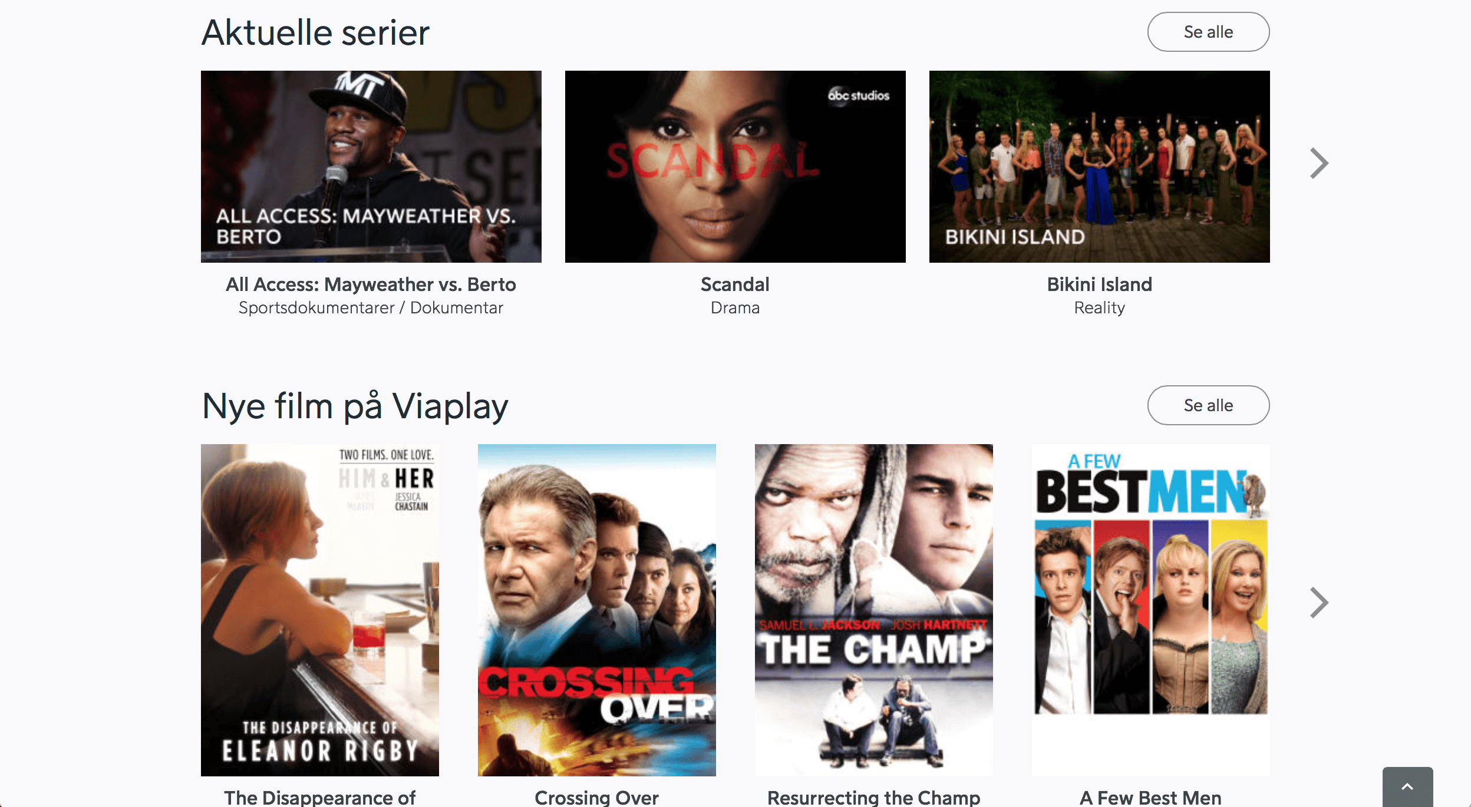Click the All Access: Mayweather vs. Berto title

click(x=371, y=285)
